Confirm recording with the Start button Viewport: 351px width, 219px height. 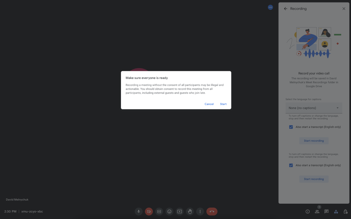[x=223, y=104]
